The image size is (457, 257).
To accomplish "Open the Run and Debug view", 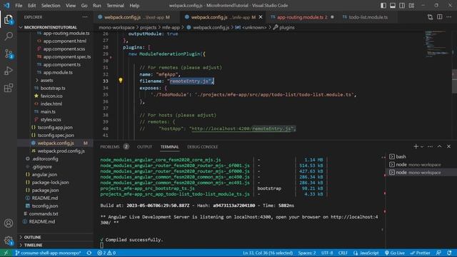I will 9,71.
